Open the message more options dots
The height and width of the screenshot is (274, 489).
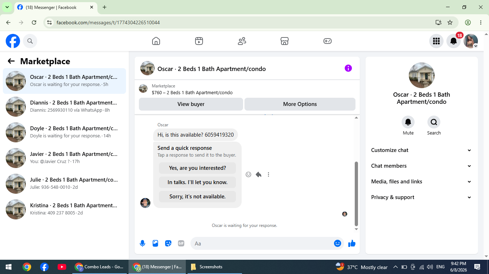pos(268,174)
